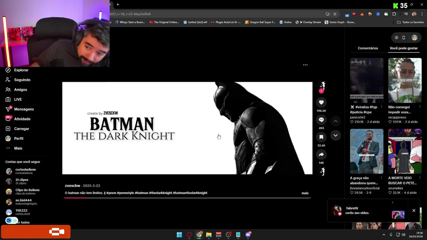Save video with bookmark icon

click(321, 137)
